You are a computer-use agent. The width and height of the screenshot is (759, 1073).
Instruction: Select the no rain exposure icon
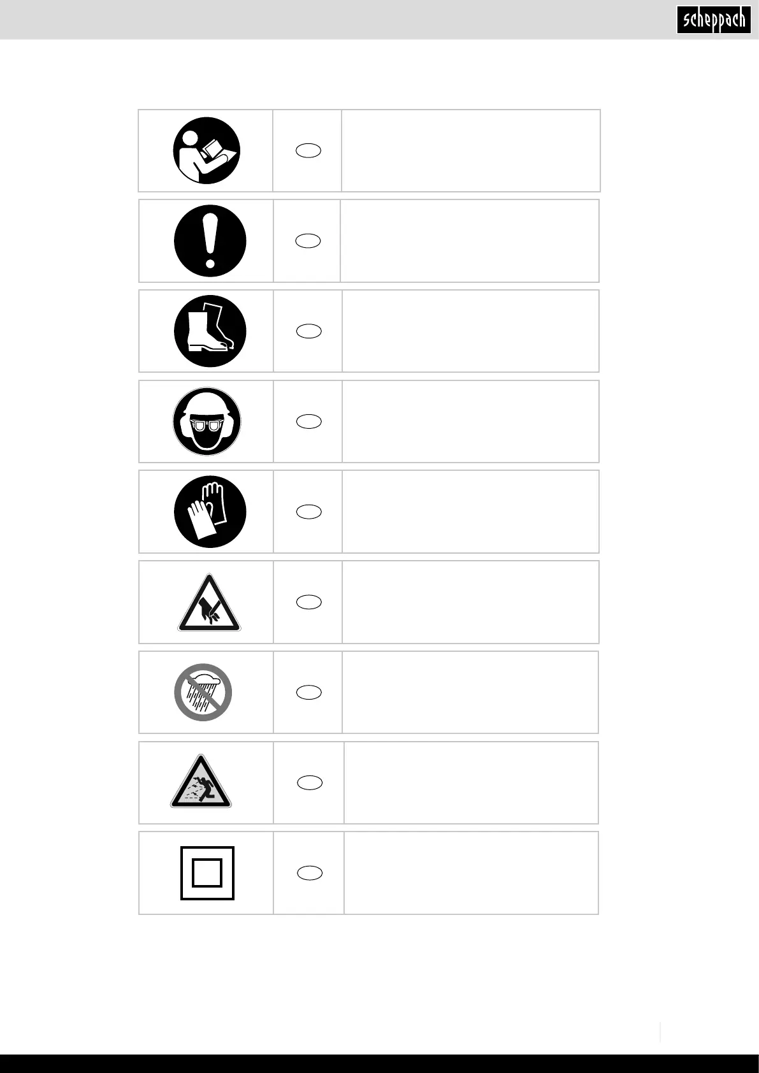(x=203, y=693)
